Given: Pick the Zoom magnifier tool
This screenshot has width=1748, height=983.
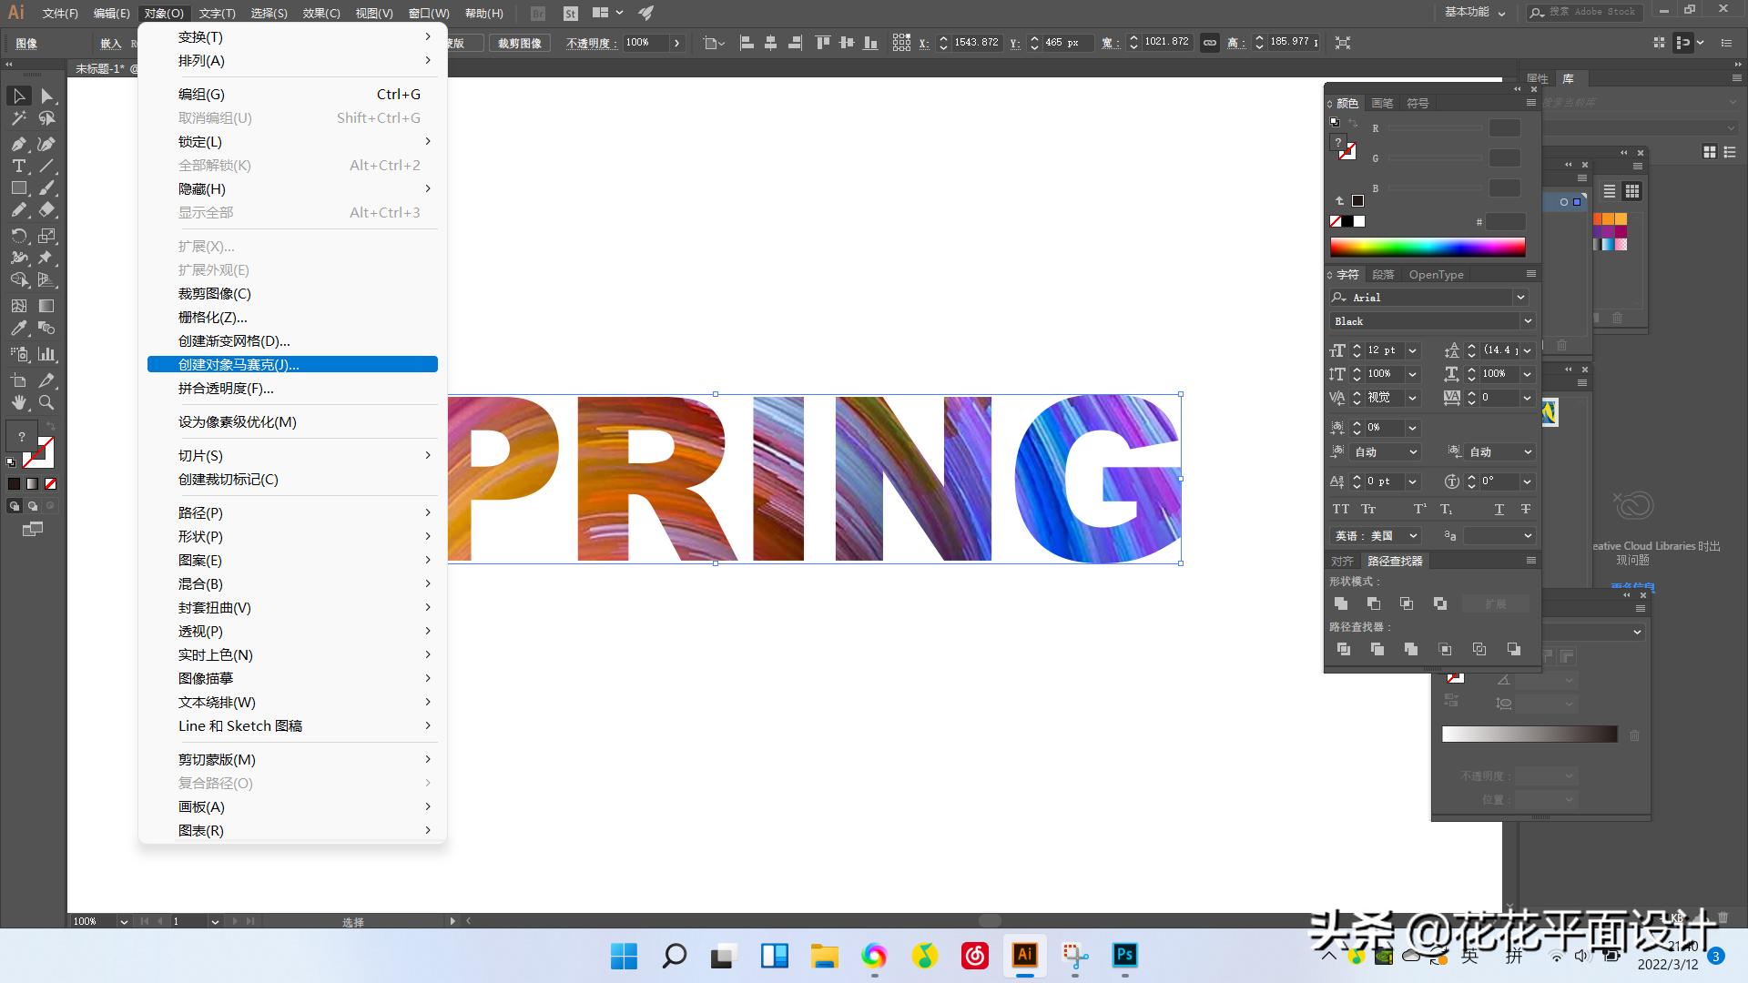Looking at the screenshot, I should [x=46, y=402].
